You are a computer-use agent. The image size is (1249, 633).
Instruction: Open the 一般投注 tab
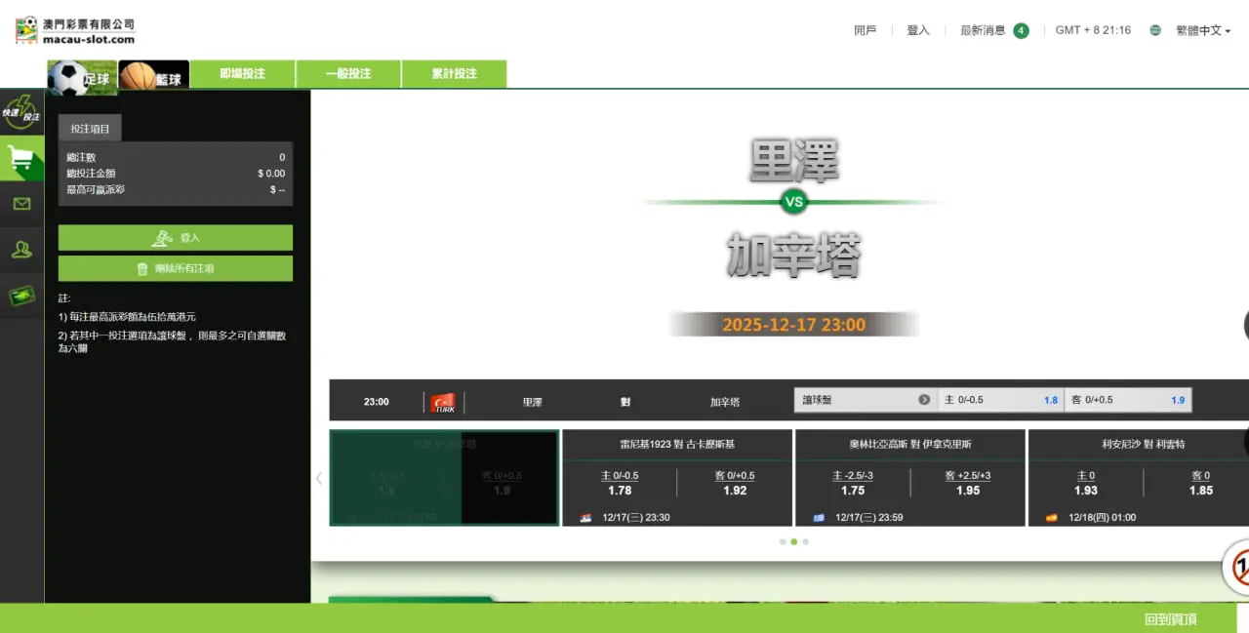click(348, 74)
